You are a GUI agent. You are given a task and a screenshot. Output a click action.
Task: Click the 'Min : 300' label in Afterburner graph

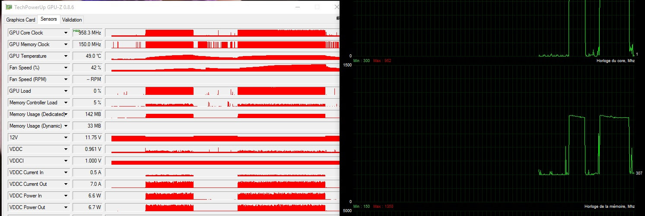tap(362, 61)
